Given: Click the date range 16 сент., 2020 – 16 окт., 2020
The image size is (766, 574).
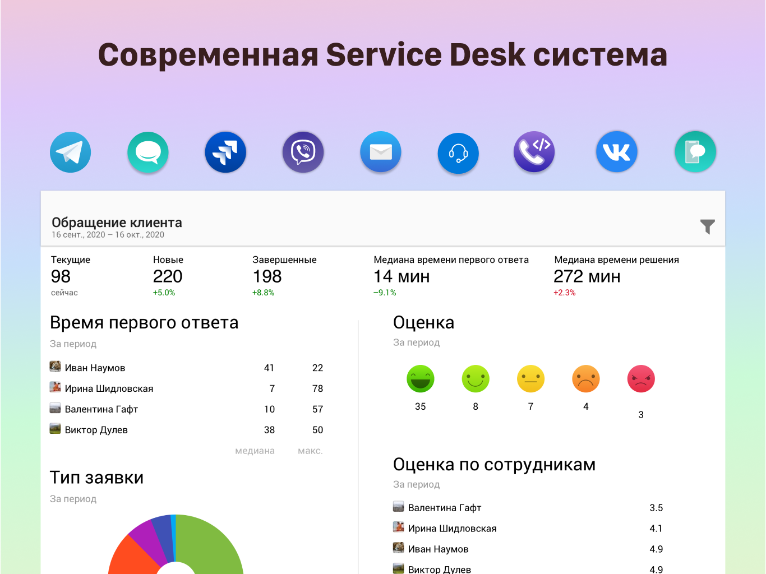Looking at the screenshot, I should (x=108, y=235).
